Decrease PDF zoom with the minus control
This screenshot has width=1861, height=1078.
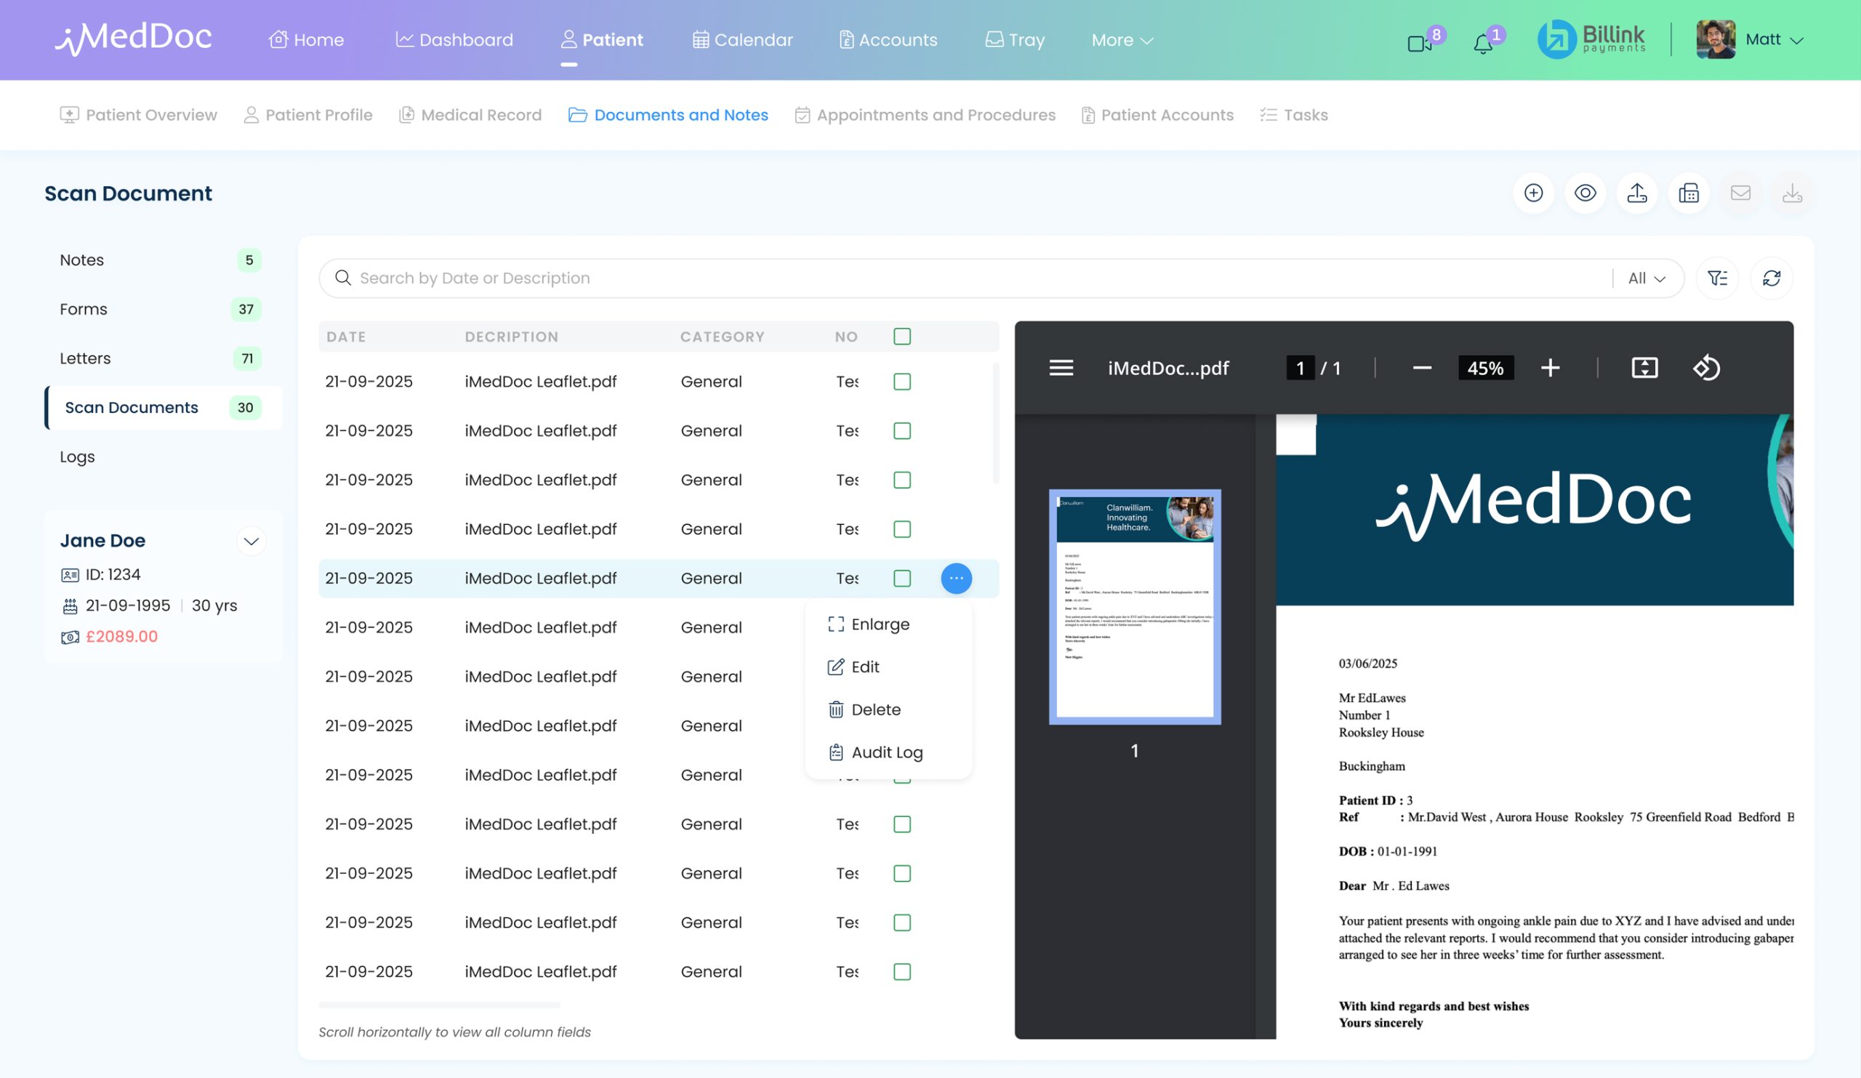click(x=1421, y=368)
